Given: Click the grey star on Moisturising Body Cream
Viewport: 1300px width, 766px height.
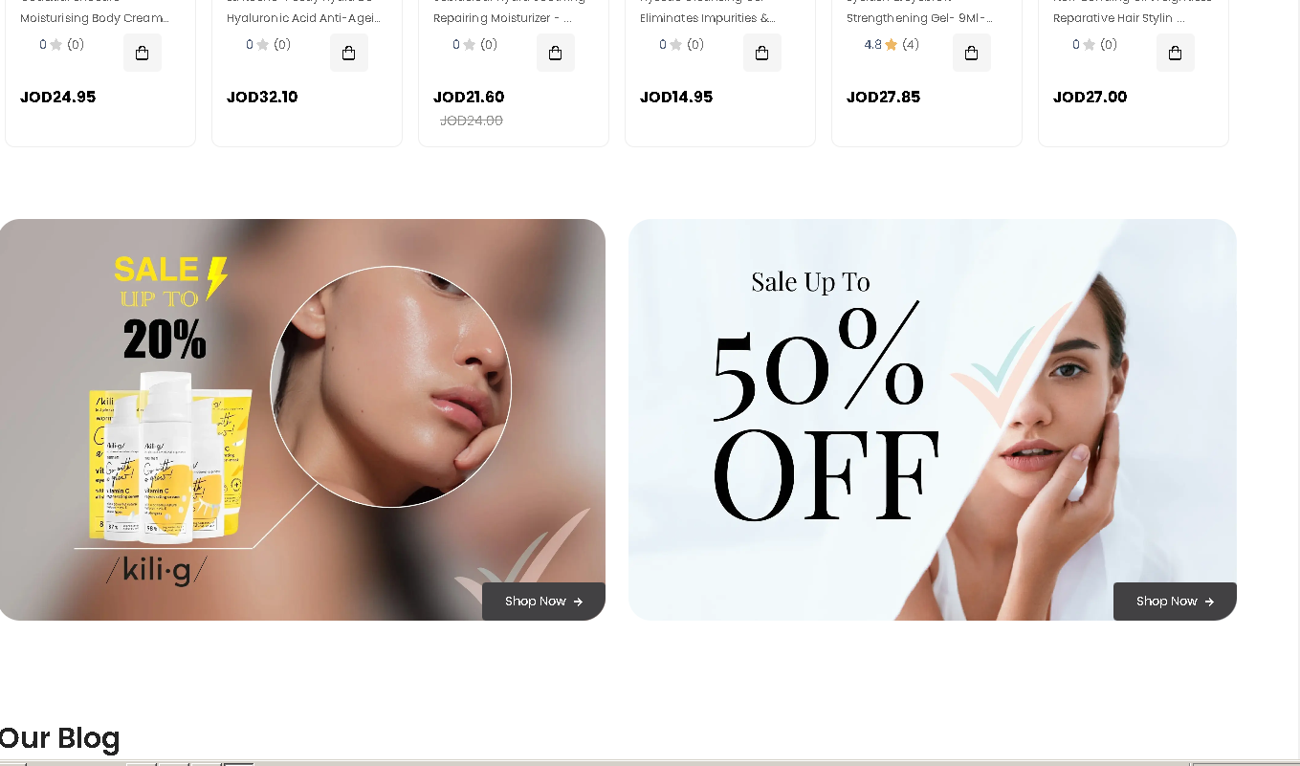Looking at the screenshot, I should pyautogui.click(x=56, y=44).
